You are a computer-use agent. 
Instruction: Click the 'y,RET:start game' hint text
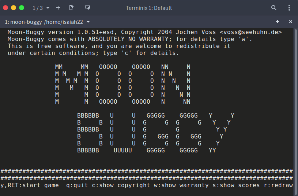[x=30, y=185]
